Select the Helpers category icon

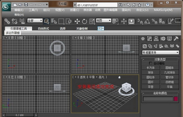coord(167,46)
